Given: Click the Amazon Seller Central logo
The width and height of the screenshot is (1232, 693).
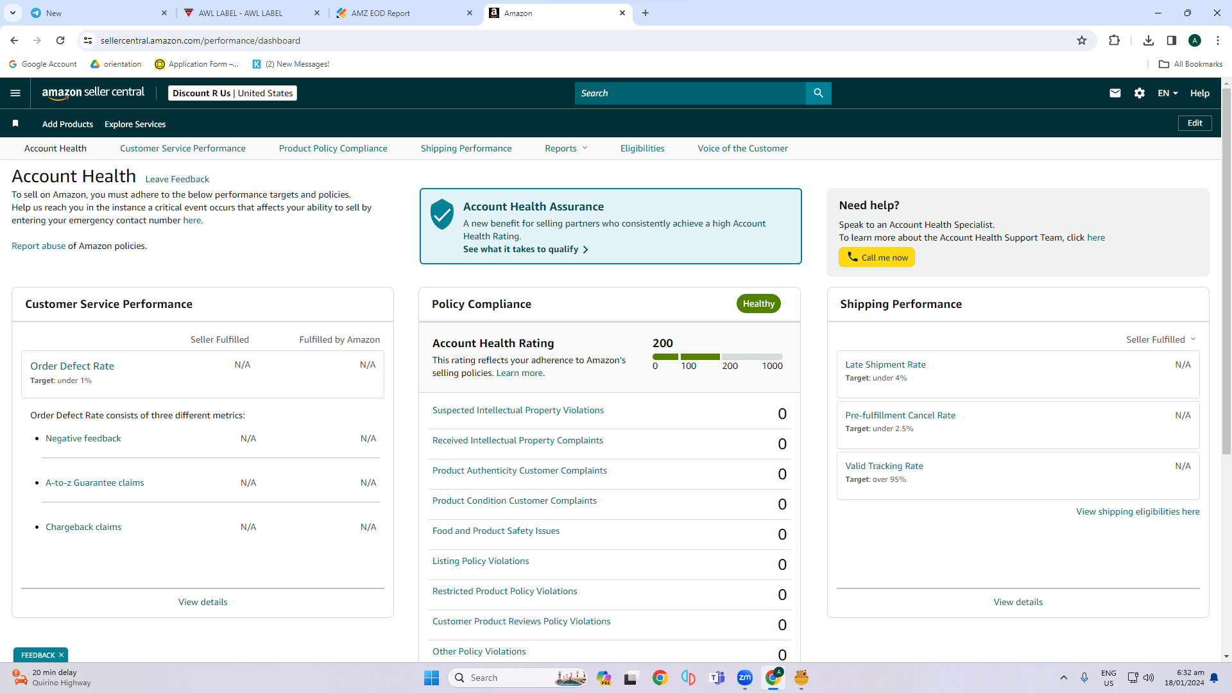Looking at the screenshot, I should point(93,93).
